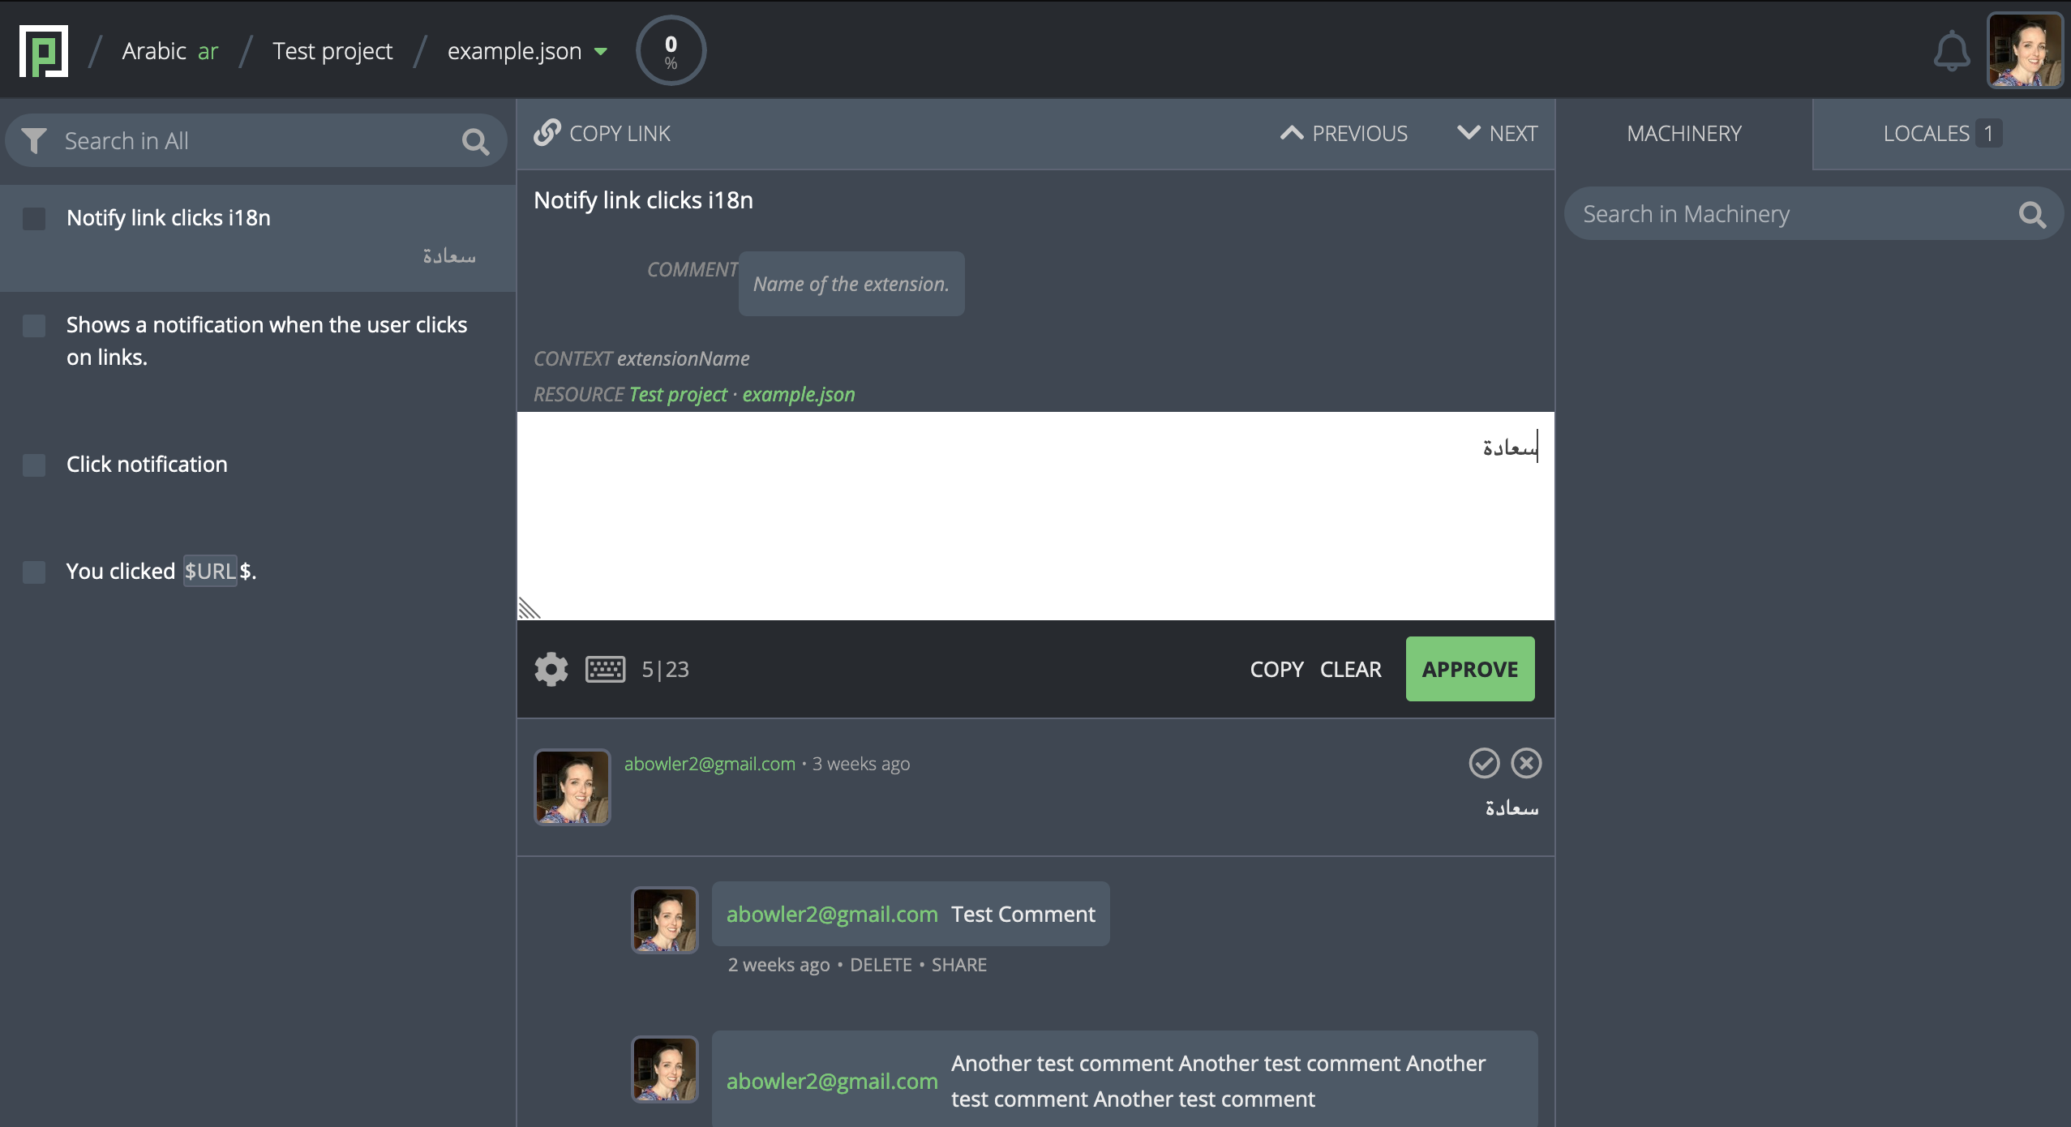Switch to the MACHINERY tab
Viewport: 2071px width, 1127px height.
(x=1684, y=134)
